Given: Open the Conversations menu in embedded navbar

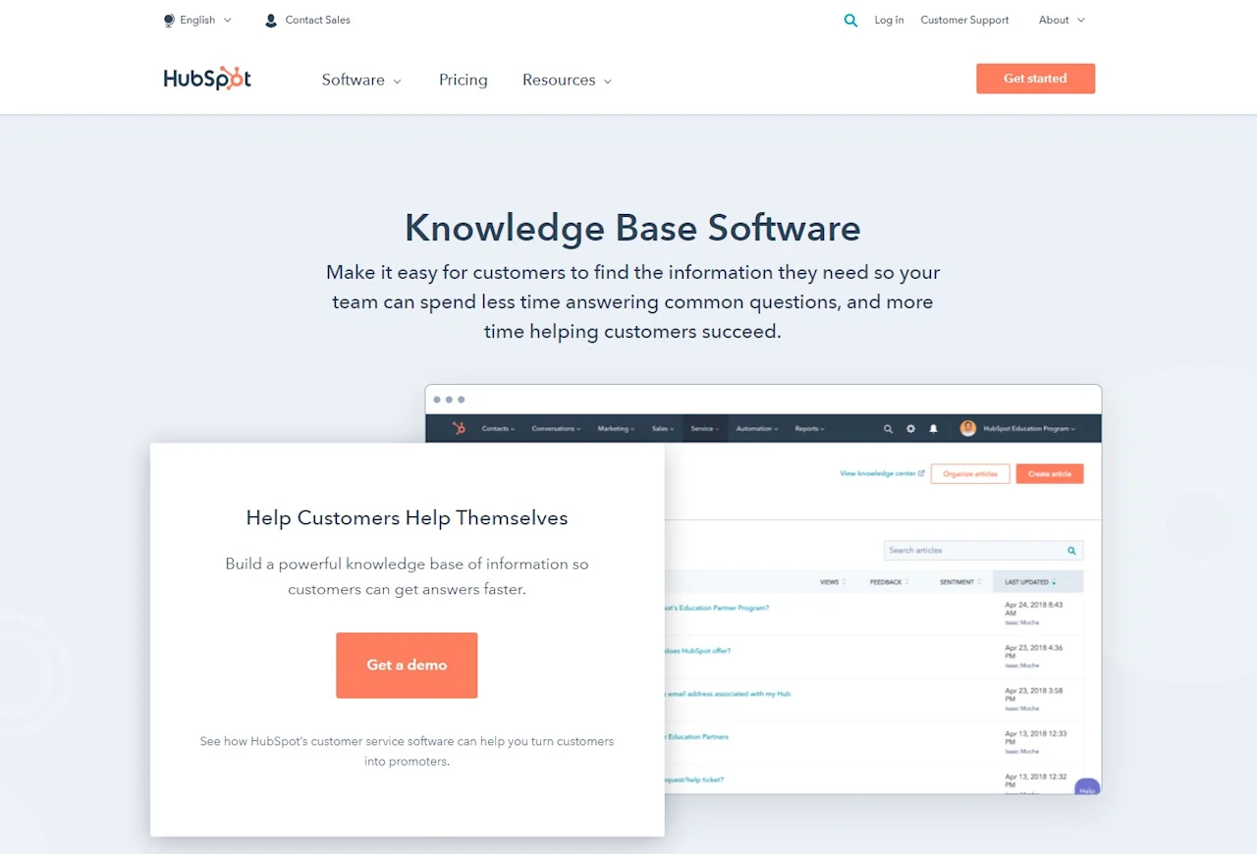Looking at the screenshot, I should click(556, 429).
